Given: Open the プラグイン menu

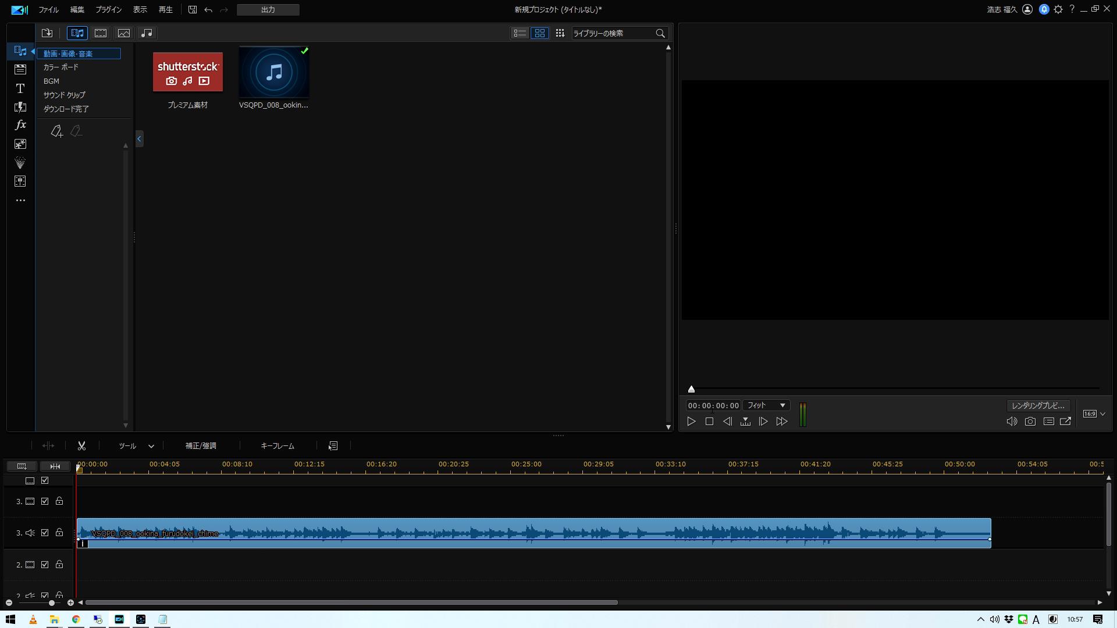Looking at the screenshot, I should pyautogui.click(x=108, y=10).
